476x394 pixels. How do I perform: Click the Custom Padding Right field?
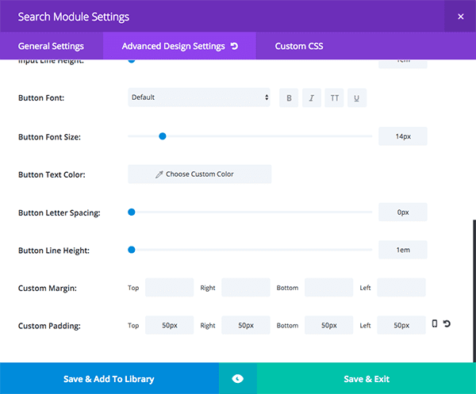coord(246,325)
